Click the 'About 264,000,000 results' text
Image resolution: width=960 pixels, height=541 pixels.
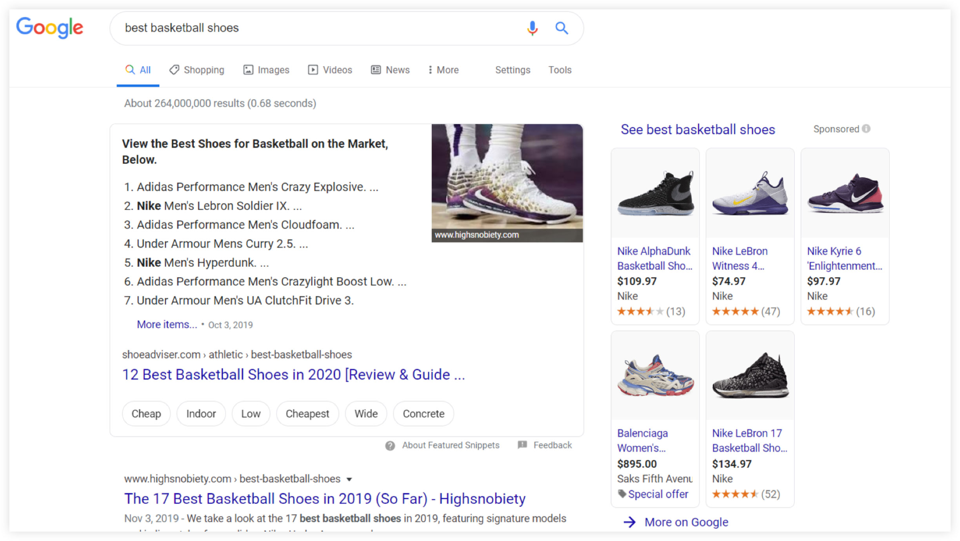[x=220, y=103]
